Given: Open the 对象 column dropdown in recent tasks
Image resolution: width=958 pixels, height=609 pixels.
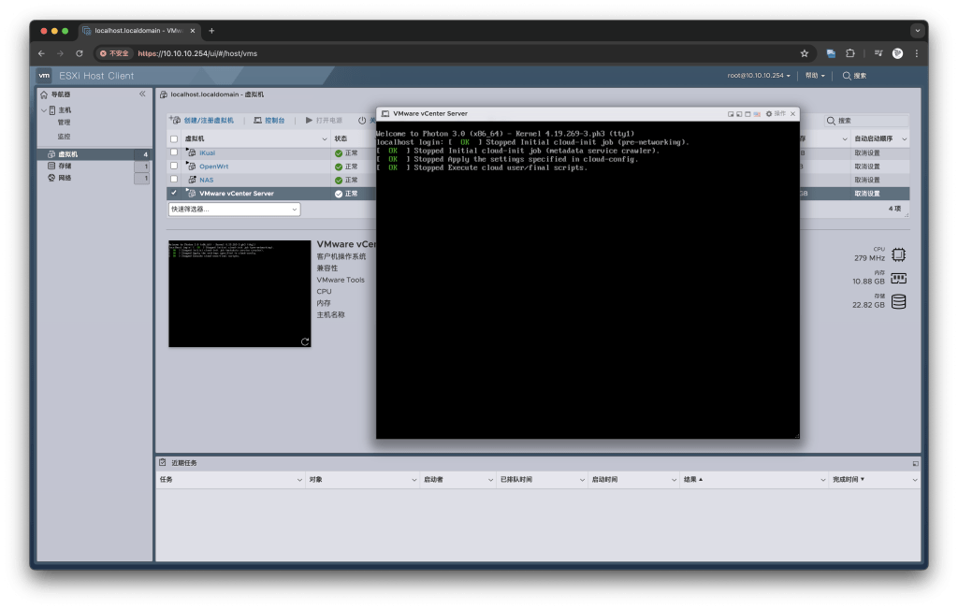Looking at the screenshot, I should point(414,480).
